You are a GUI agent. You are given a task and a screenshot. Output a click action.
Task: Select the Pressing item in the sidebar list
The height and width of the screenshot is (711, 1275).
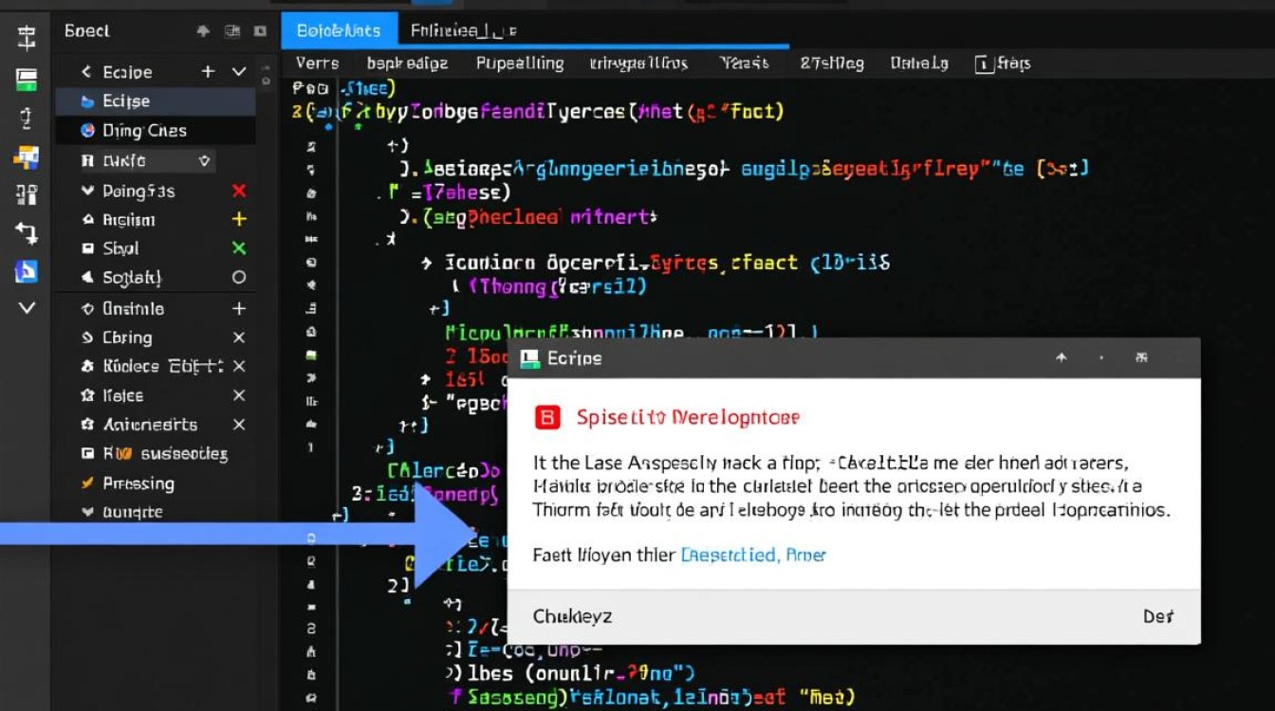pos(139,483)
